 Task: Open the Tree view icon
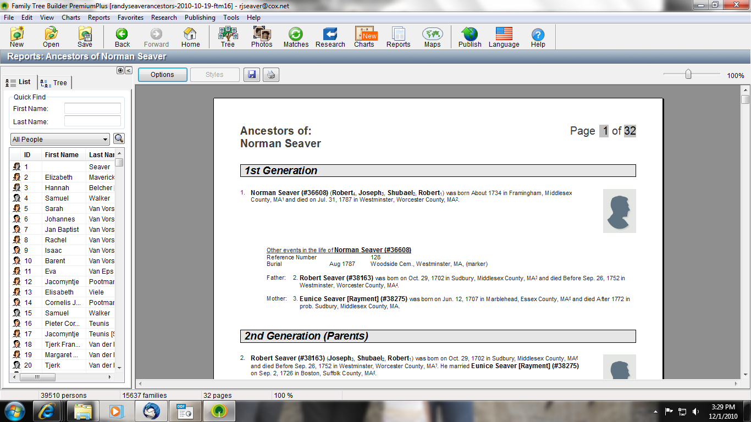point(228,37)
